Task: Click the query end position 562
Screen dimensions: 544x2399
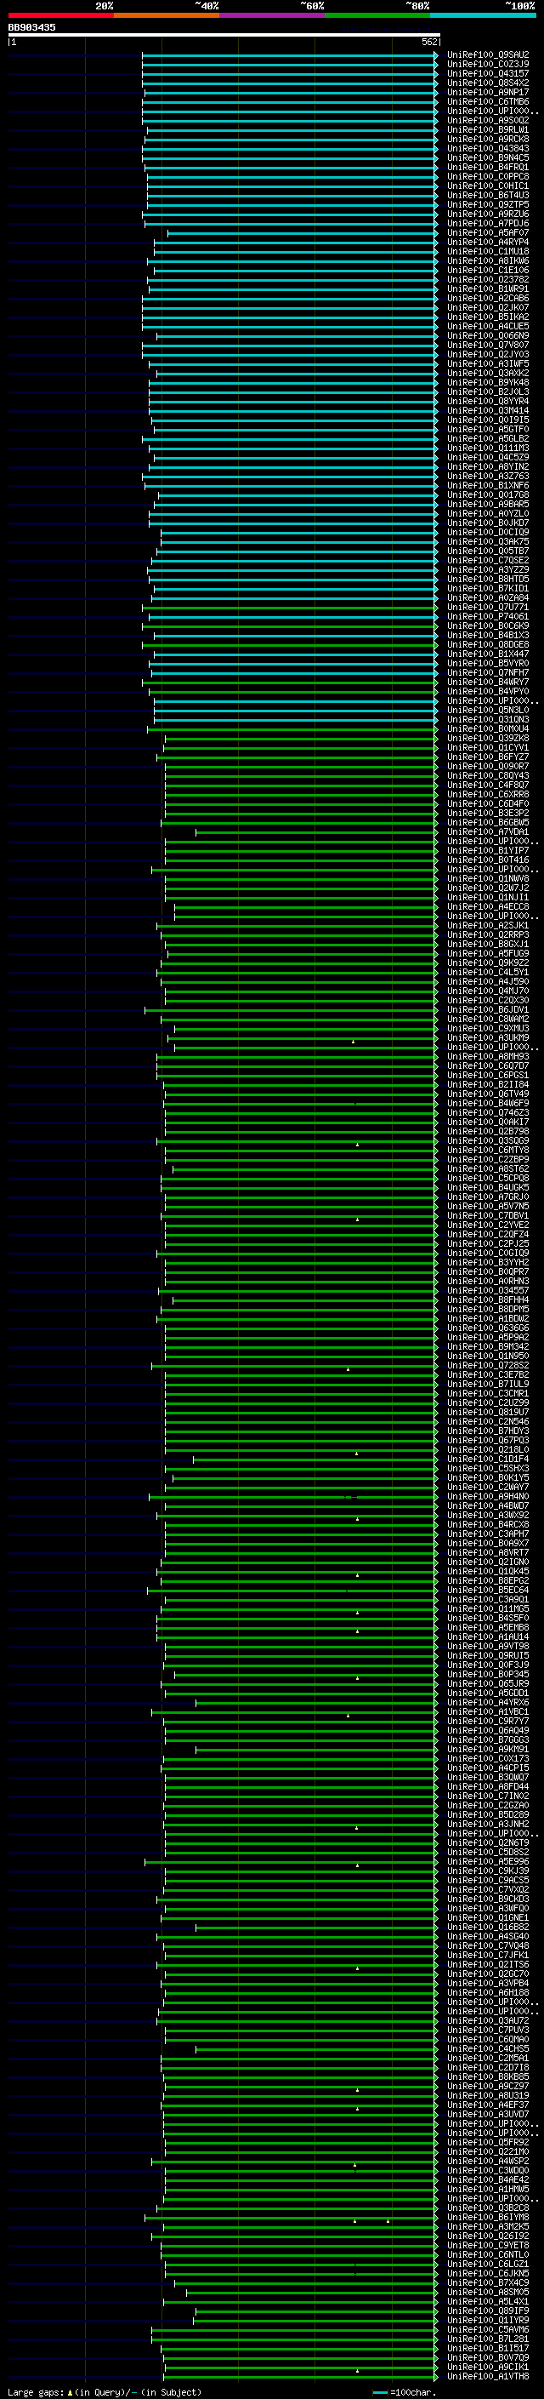Action: pos(429,42)
